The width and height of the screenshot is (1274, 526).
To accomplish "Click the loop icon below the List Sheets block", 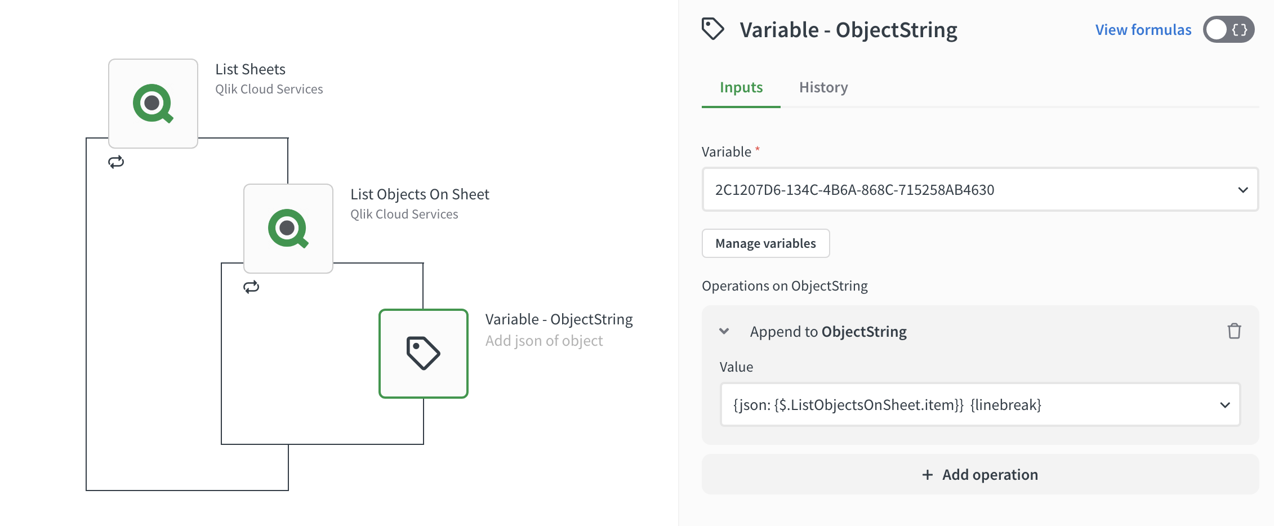I will [116, 162].
